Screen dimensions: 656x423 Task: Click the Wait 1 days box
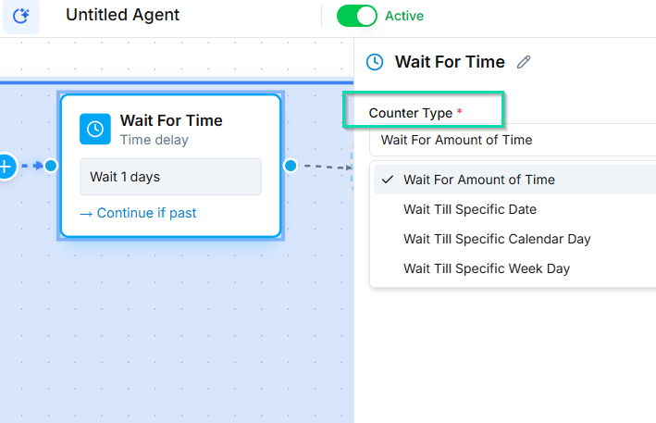tap(170, 177)
